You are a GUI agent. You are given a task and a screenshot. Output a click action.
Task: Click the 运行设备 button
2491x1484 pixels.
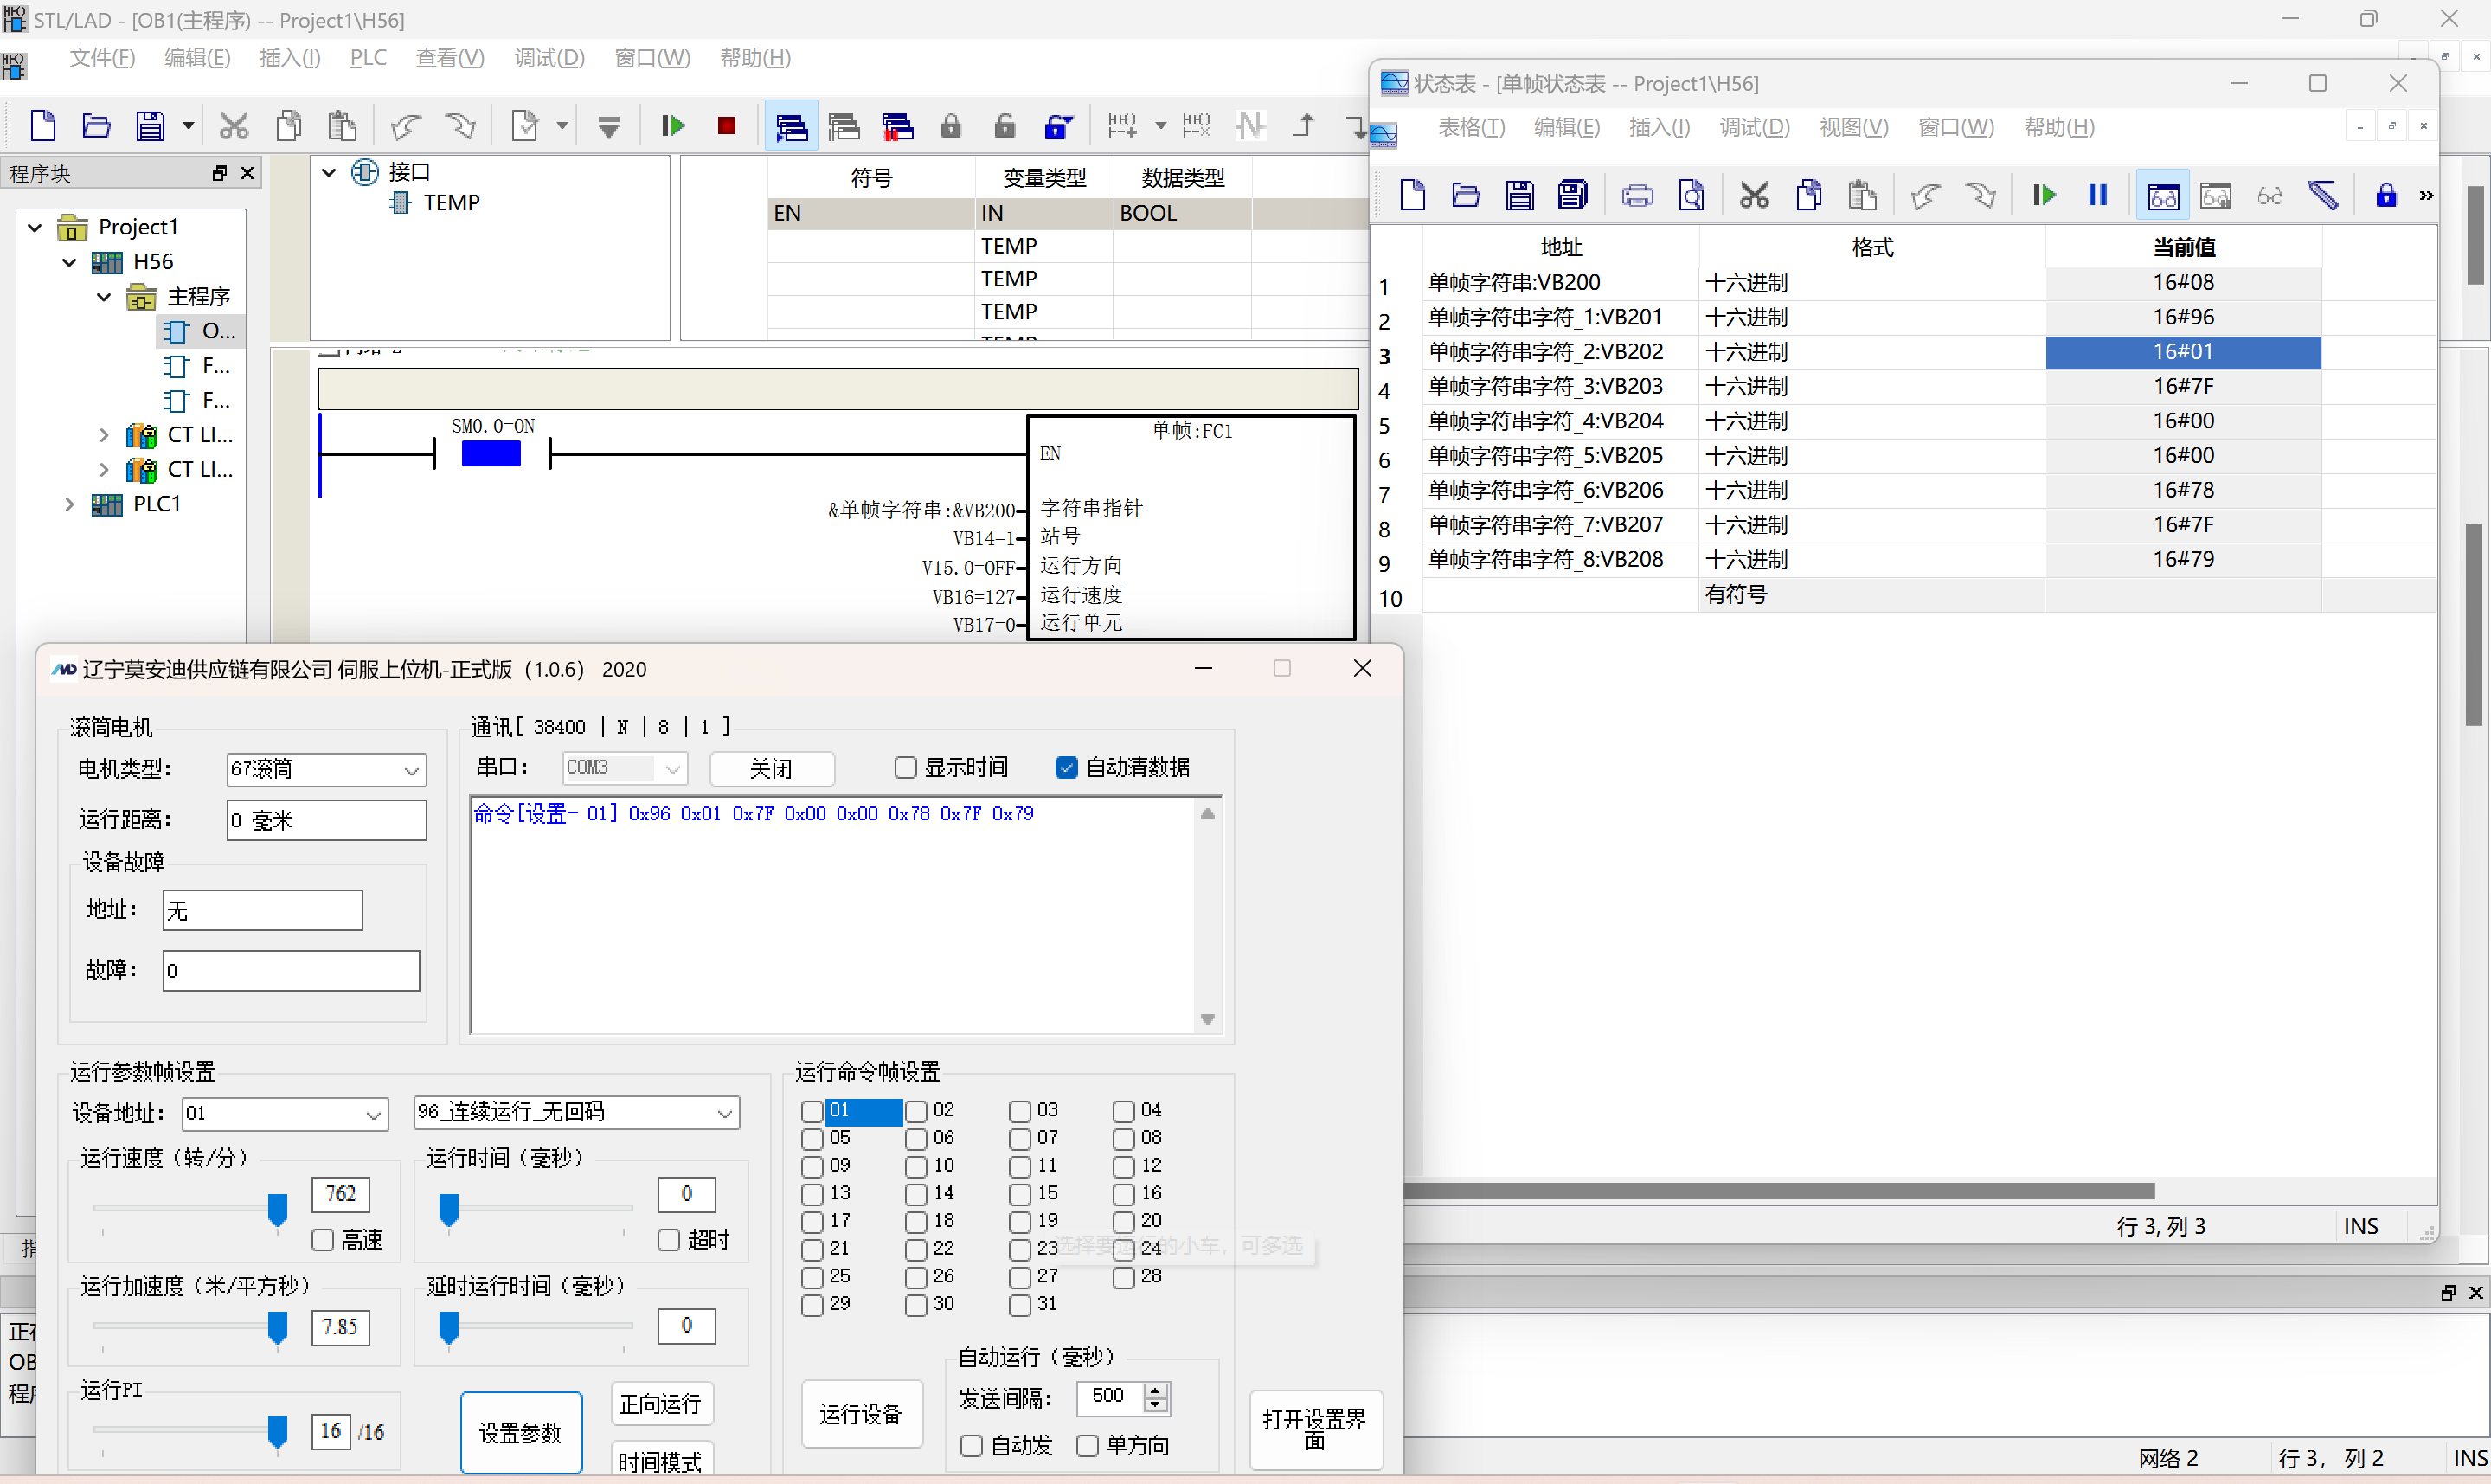click(862, 1414)
